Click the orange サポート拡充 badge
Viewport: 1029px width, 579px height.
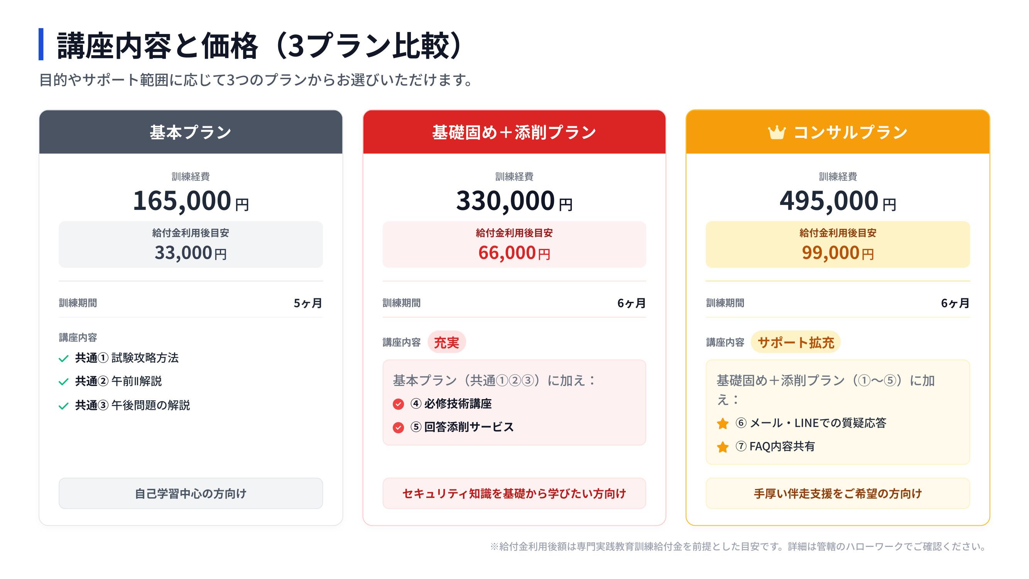coord(796,342)
